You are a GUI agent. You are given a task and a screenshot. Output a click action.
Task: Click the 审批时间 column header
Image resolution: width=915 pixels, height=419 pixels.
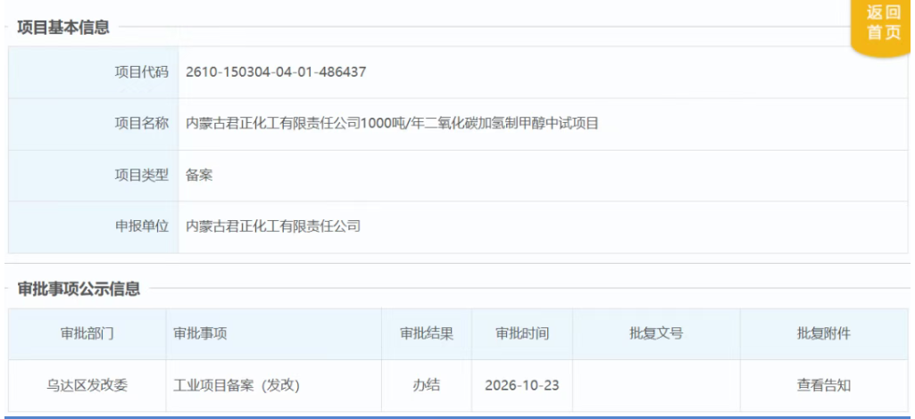[x=522, y=334]
